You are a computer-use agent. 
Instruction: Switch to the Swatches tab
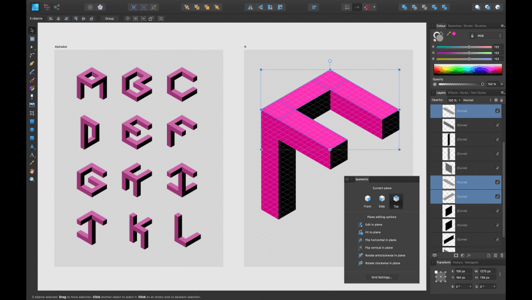pos(454,26)
